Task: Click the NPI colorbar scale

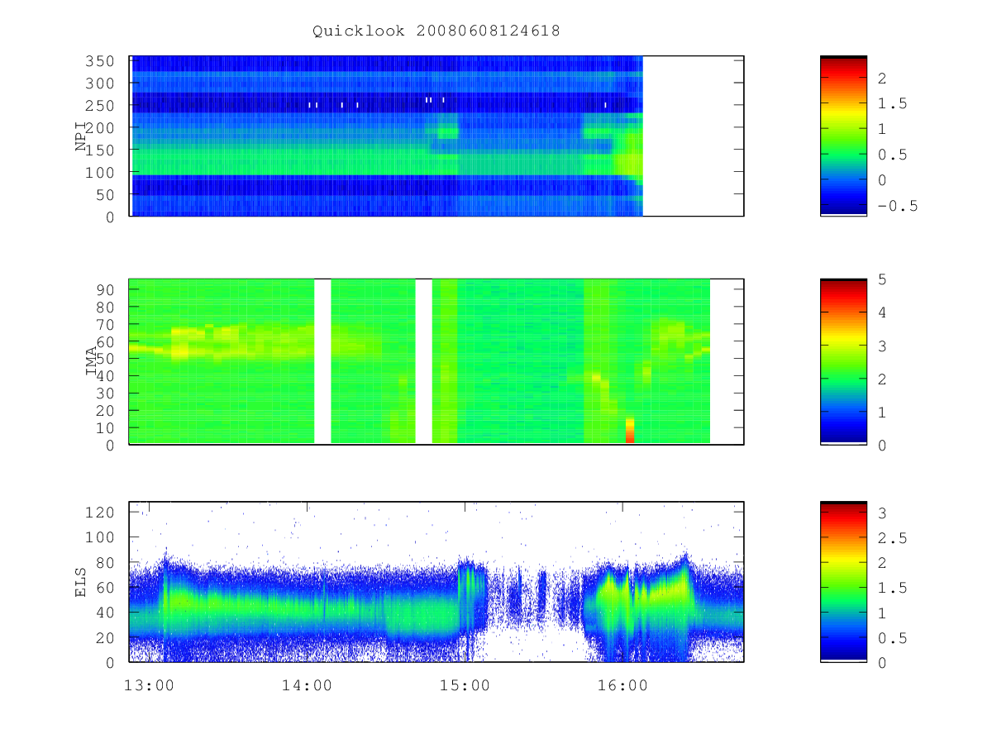Action: tap(843, 136)
